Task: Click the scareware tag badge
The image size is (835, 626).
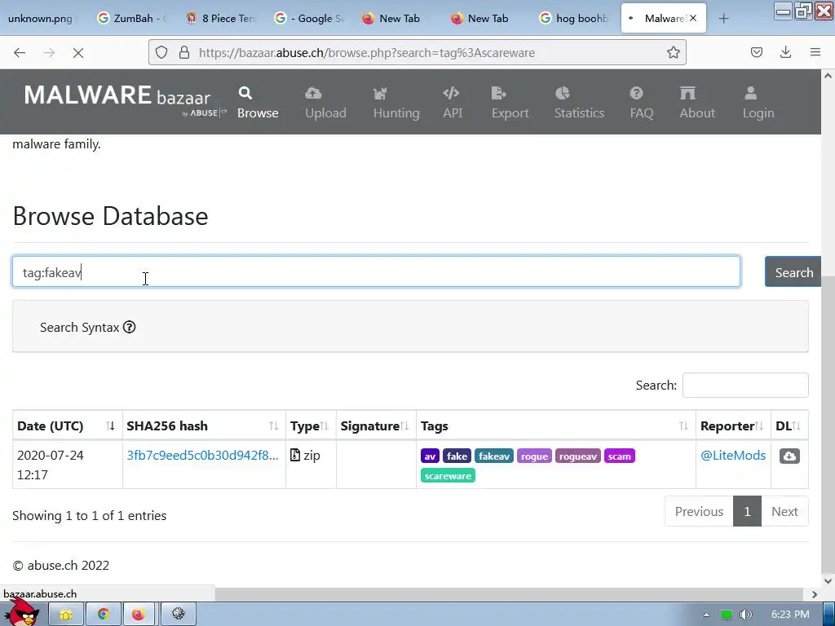Action: [x=448, y=475]
